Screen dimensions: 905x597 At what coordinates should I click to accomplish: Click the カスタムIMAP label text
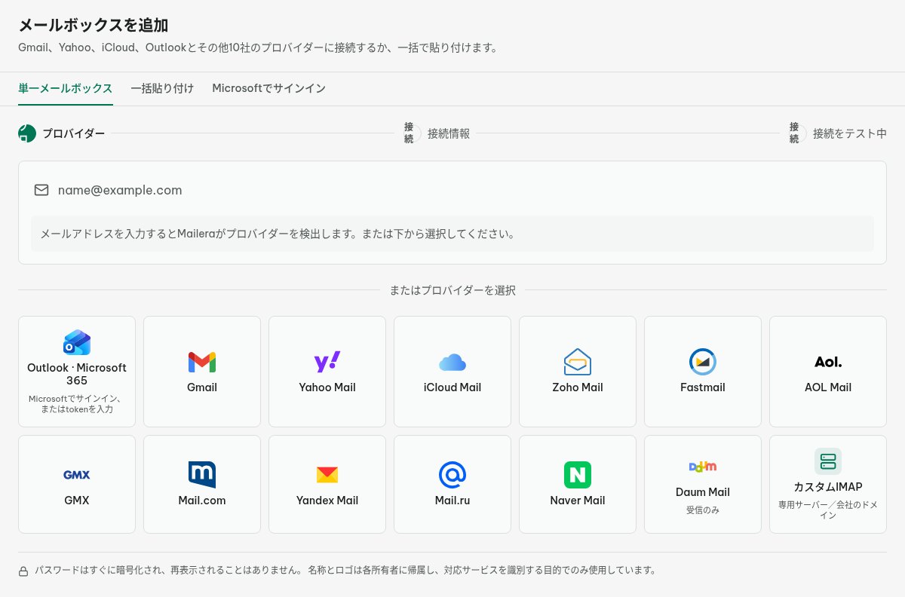828,487
